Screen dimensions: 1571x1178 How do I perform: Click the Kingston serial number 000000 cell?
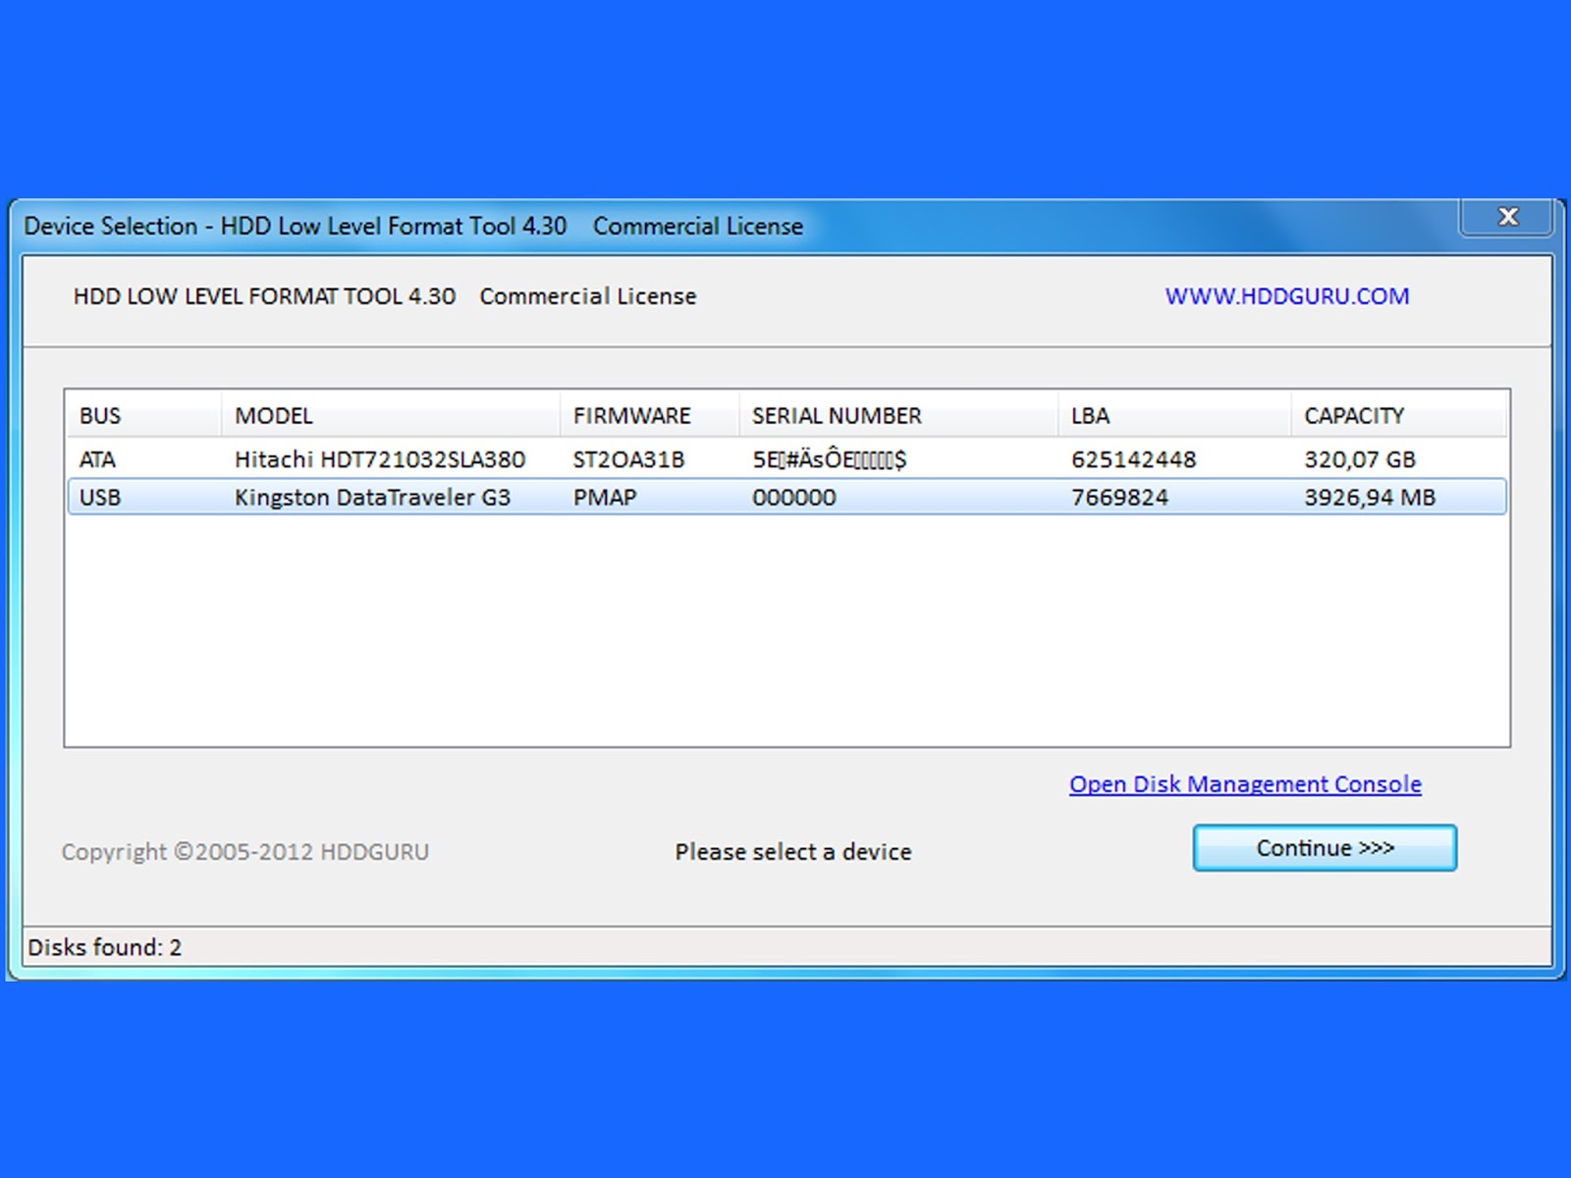coord(792,497)
